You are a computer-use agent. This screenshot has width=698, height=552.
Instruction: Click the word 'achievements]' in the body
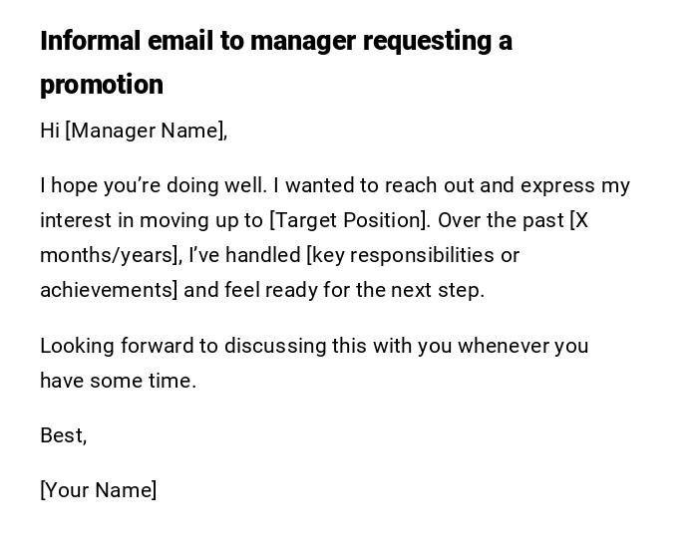tap(109, 290)
